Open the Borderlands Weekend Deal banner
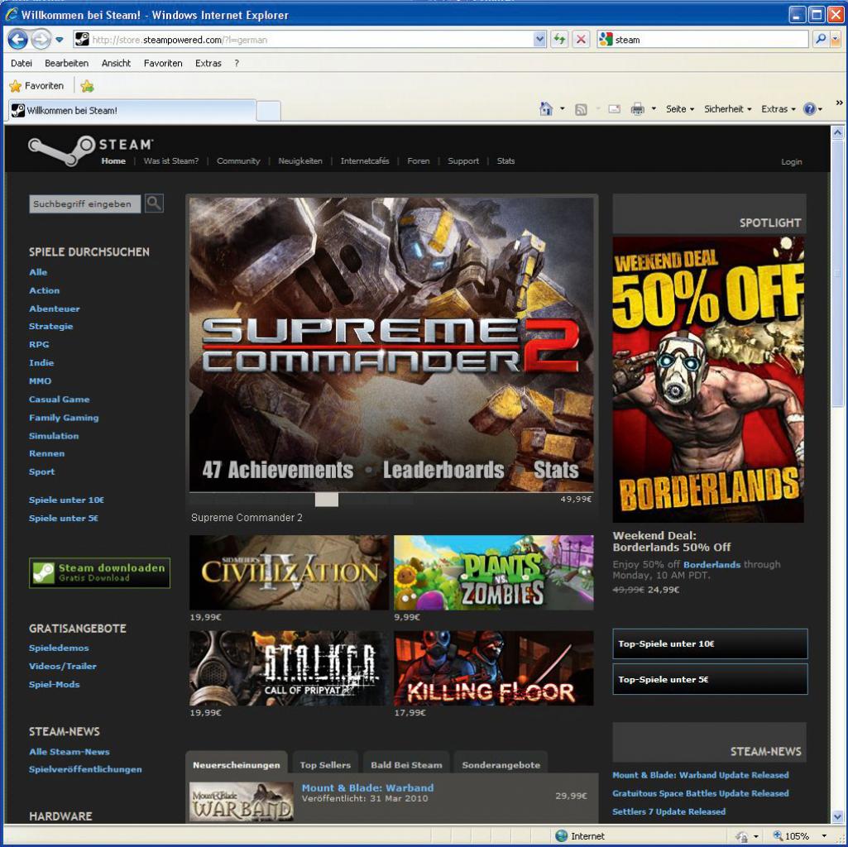Screen dimensions: 848x847 pyautogui.click(x=708, y=379)
